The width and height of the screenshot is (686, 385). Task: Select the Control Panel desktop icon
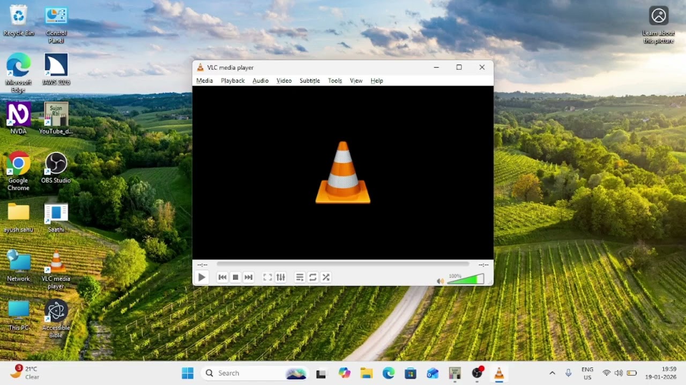click(56, 25)
